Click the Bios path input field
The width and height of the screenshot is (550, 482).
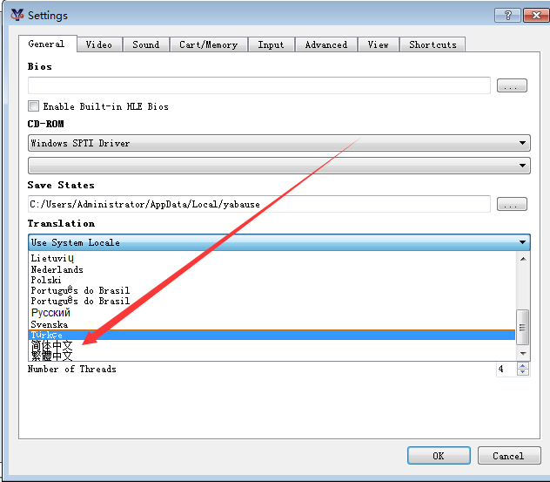pos(258,85)
